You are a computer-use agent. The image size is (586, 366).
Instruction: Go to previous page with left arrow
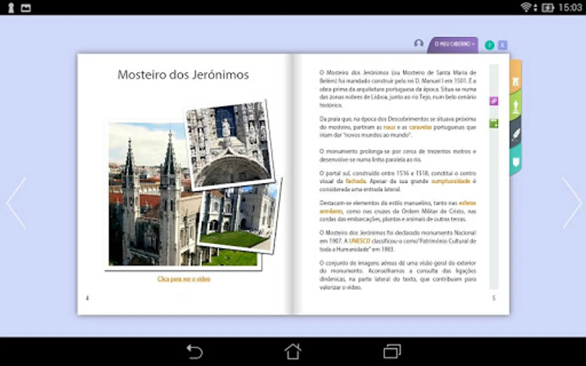point(16,203)
